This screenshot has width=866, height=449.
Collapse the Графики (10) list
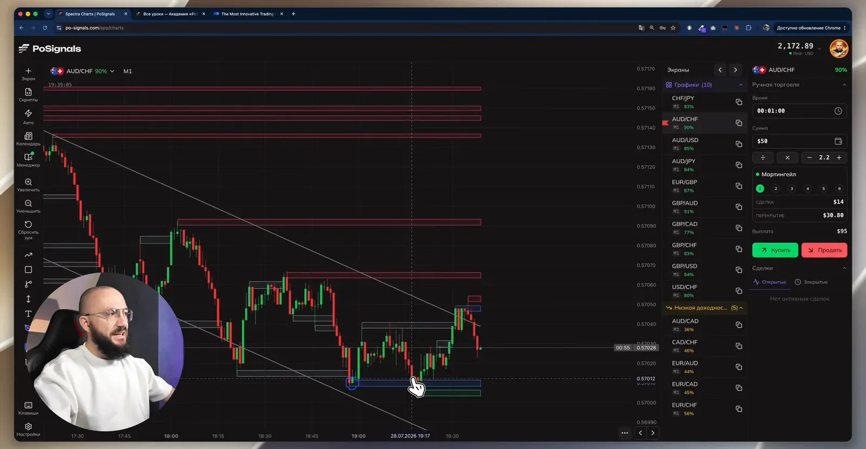coord(741,85)
